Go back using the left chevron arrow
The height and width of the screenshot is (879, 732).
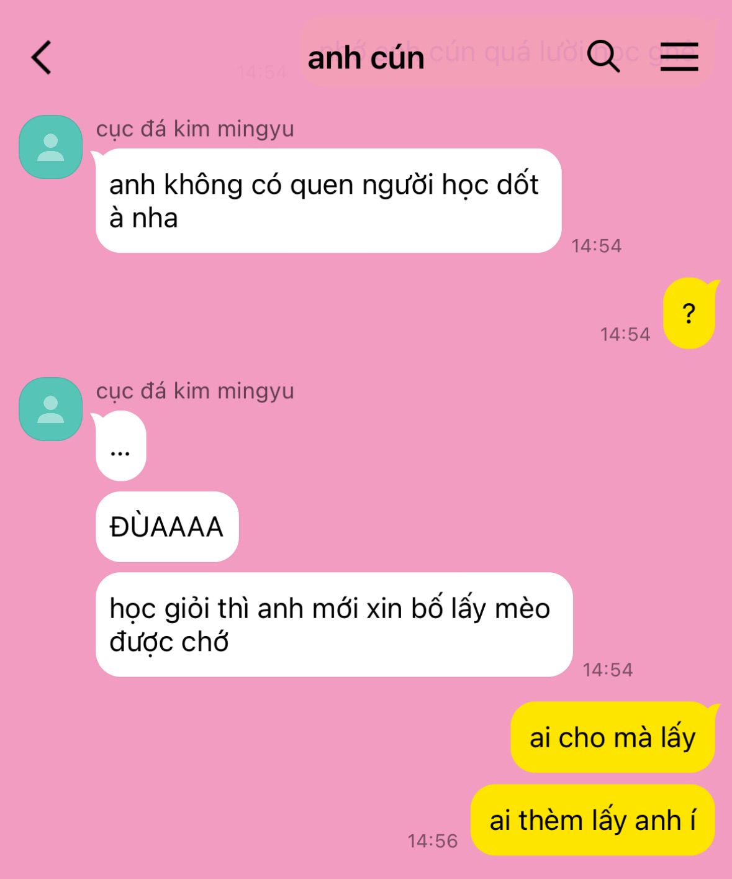point(41,58)
